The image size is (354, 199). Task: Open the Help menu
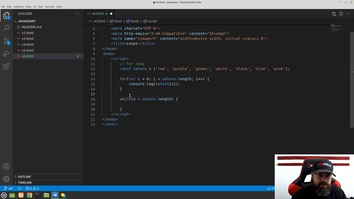[x=59, y=7]
